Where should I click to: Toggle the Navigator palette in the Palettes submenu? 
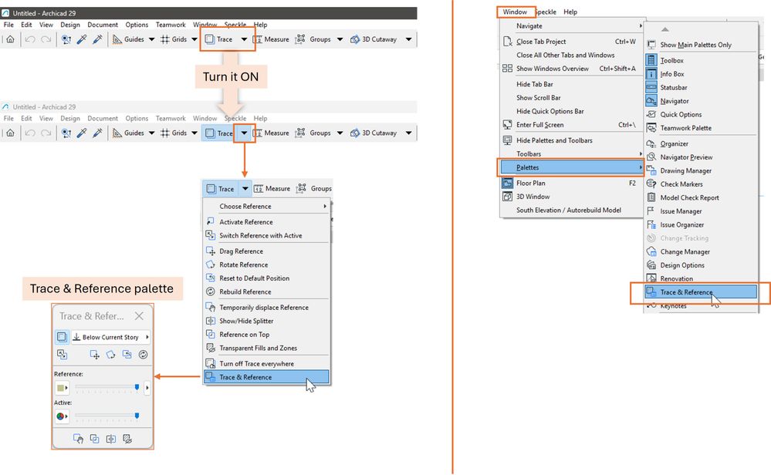(x=700, y=101)
